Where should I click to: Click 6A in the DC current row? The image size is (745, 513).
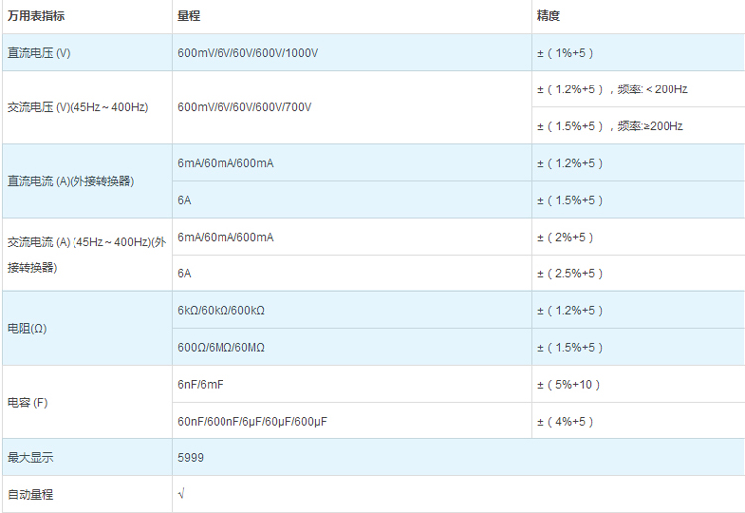184,200
